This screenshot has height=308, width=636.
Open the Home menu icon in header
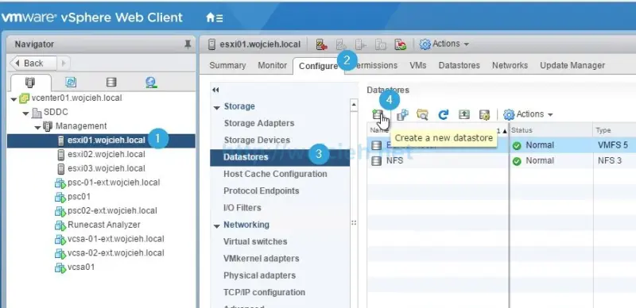(x=215, y=17)
